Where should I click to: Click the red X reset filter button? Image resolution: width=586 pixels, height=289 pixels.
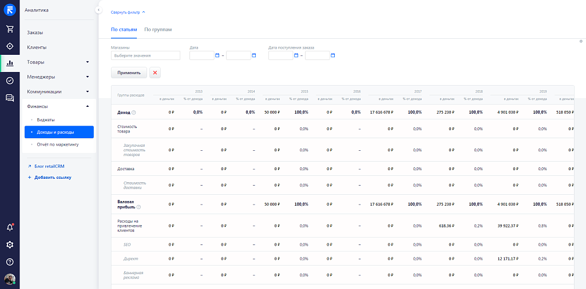(155, 73)
